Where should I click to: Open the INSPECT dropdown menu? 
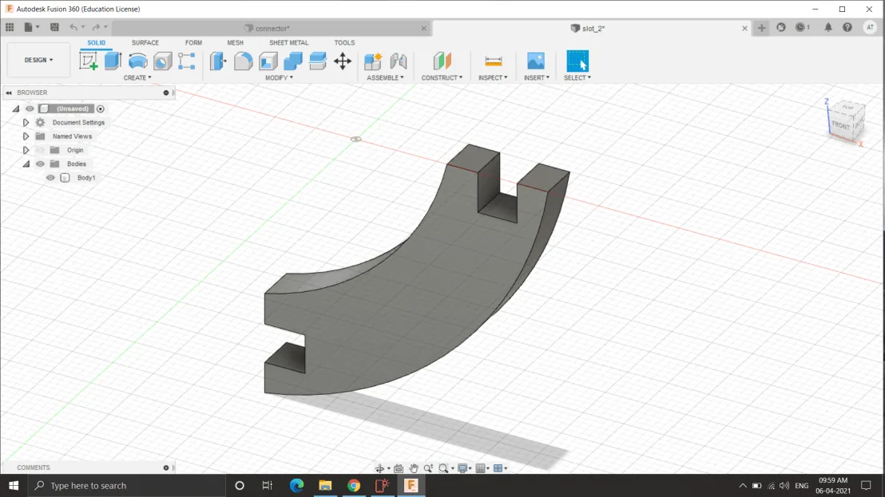pyautogui.click(x=493, y=77)
